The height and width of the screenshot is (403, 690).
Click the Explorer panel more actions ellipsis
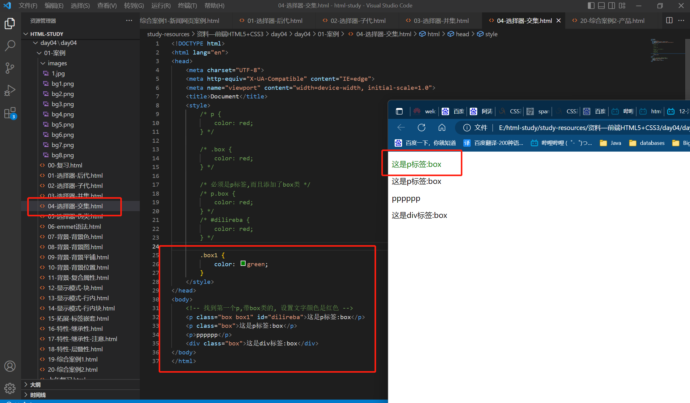pos(129,21)
